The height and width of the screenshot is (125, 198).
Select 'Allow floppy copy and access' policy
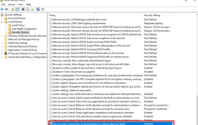91,64
